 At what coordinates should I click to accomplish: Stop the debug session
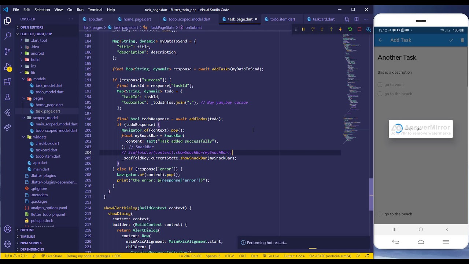359,29
